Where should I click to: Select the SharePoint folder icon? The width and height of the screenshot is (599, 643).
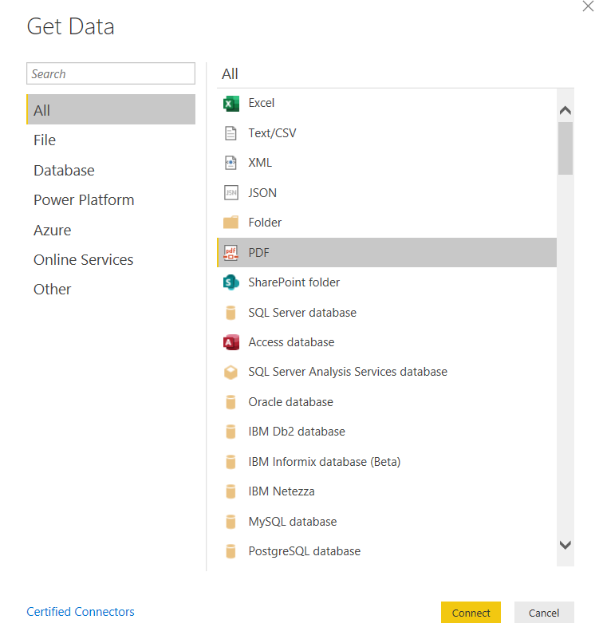tap(231, 282)
